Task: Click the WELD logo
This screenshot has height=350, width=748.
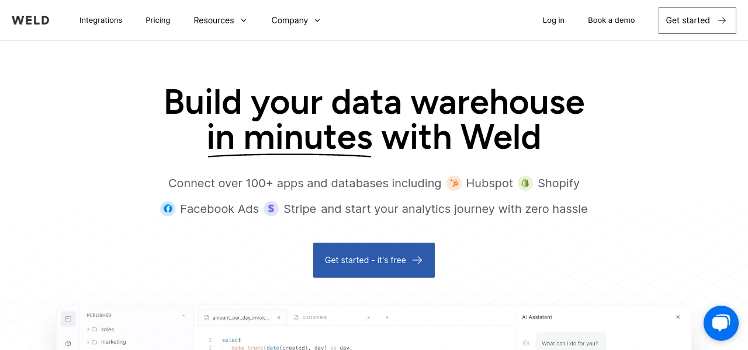Action: click(x=30, y=20)
